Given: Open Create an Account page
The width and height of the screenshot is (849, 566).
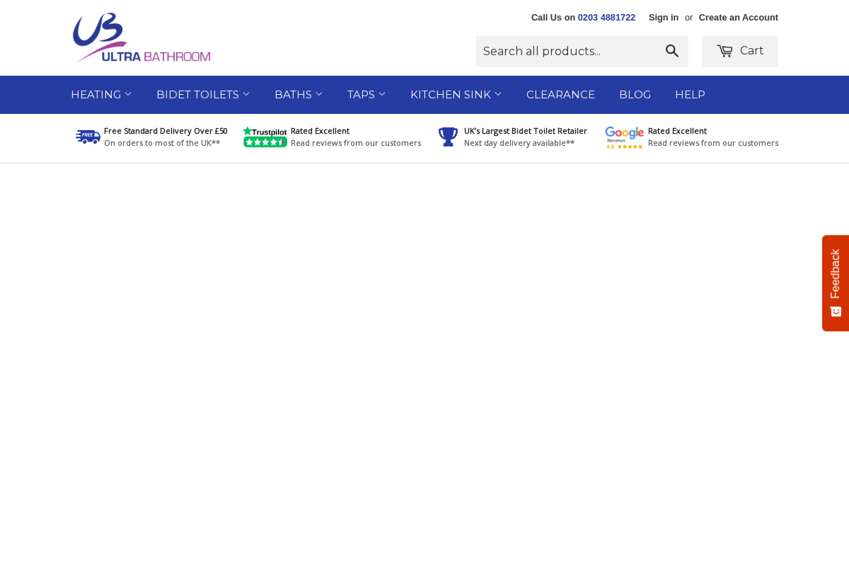Looking at the screenshot, I should point(738,17).
